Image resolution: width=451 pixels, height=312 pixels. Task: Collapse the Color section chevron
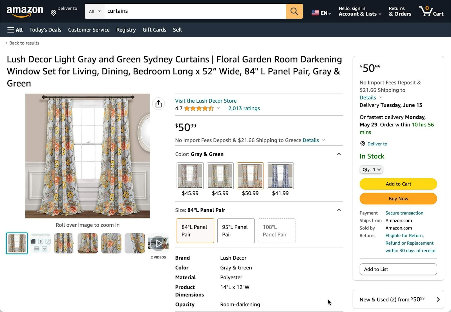click(x=339, y=154)
